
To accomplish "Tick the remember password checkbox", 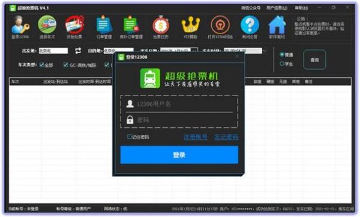I will tap(129, 137).
